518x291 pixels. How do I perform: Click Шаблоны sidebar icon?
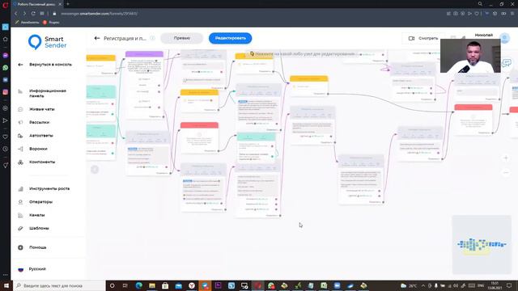pos(20,228)
